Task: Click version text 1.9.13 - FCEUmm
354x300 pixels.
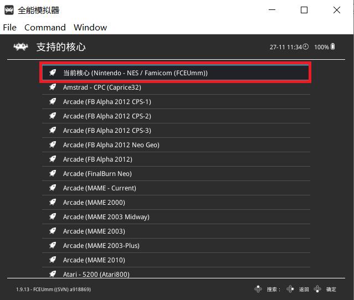Action: click(x=54, y=289)
